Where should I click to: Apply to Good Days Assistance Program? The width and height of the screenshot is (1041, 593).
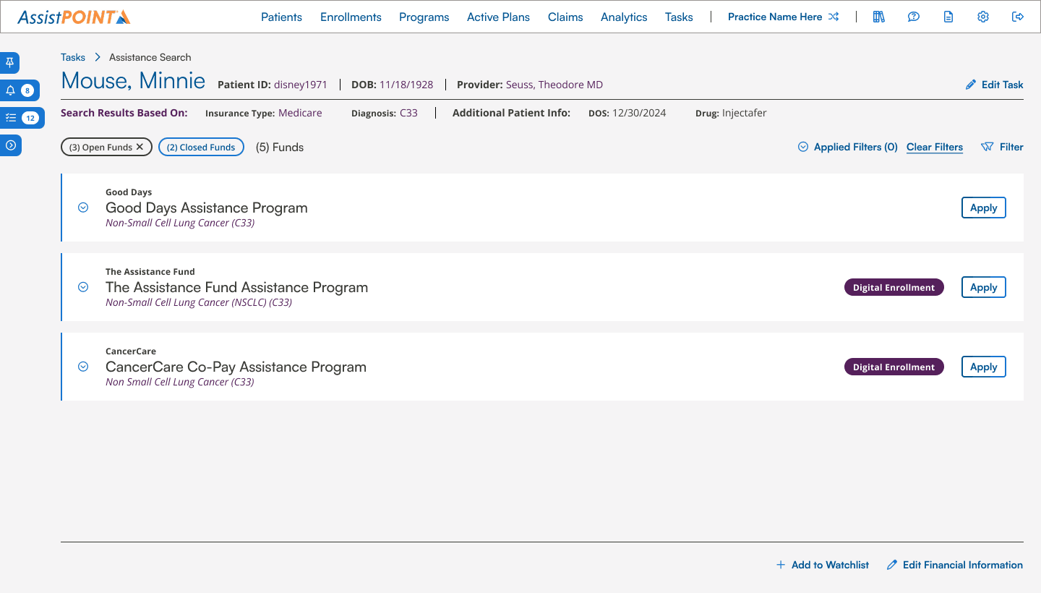click(983, 208)
